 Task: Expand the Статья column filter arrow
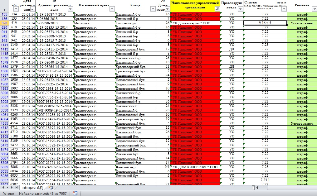[x=284, y=9]
